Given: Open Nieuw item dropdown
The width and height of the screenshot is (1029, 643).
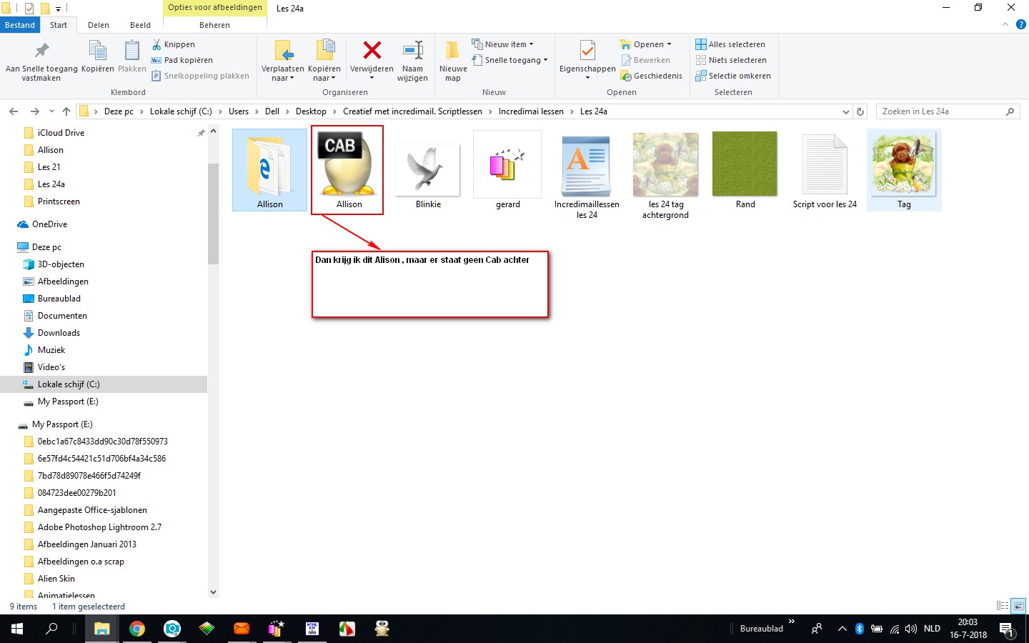Looking at the screenshot, I should point(502,44).
